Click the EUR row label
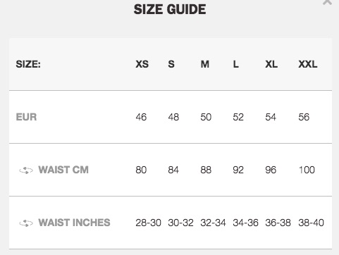This screenshot has width=339, height=255. (x=26, y=117)
